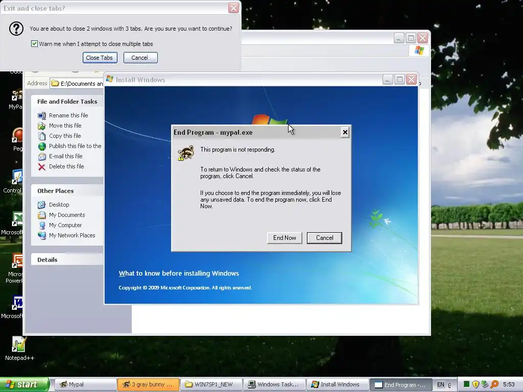The image size is (523, 392).
Task: Click Cancel in the Exit and close tabs dialog
Action: coord(140,58)
